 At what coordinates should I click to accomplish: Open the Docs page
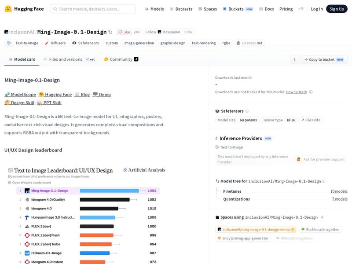click(266, 9)
